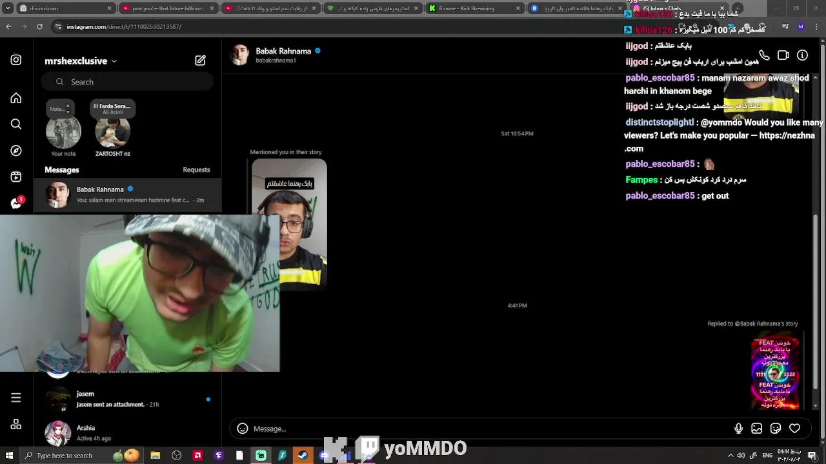Click the 'Sat 10:54 PM' timestamp
Viewport: 826px width, 464px height.
pos(517,133)
